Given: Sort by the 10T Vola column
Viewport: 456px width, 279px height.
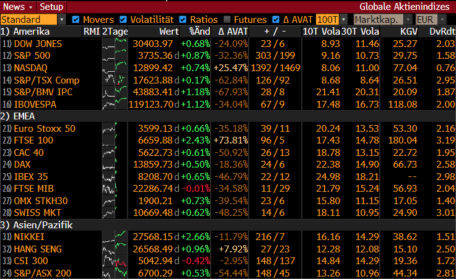Looking at the screenshot, I should pyautogui.click(x=321, y=32).
